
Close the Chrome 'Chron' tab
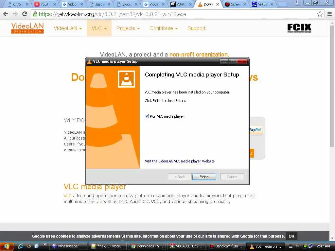27,4
